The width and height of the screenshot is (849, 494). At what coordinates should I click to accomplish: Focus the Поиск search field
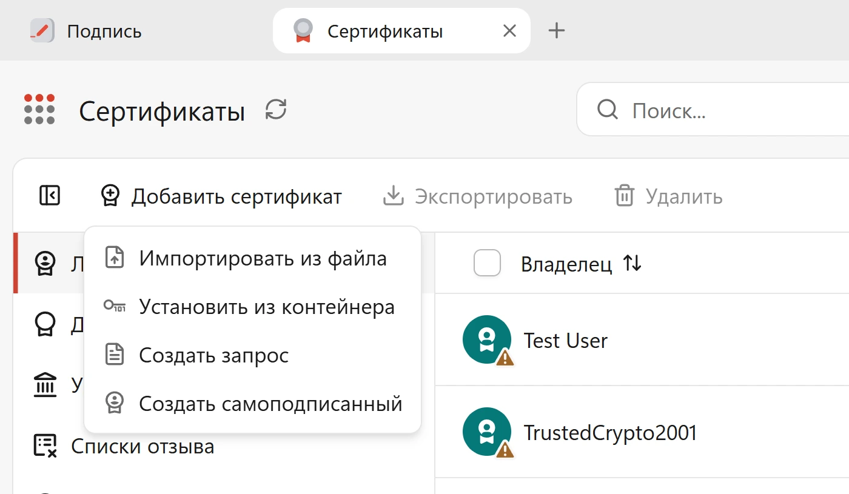click(713, 110)
